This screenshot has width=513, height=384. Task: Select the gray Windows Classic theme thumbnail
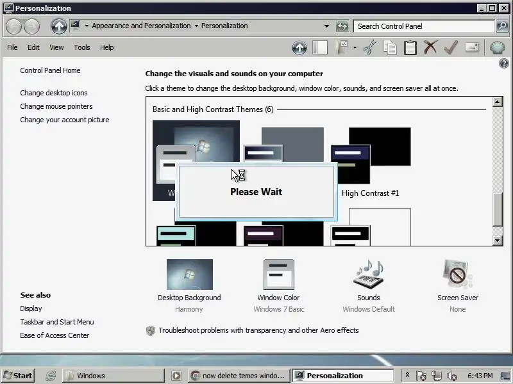point(283,145)
